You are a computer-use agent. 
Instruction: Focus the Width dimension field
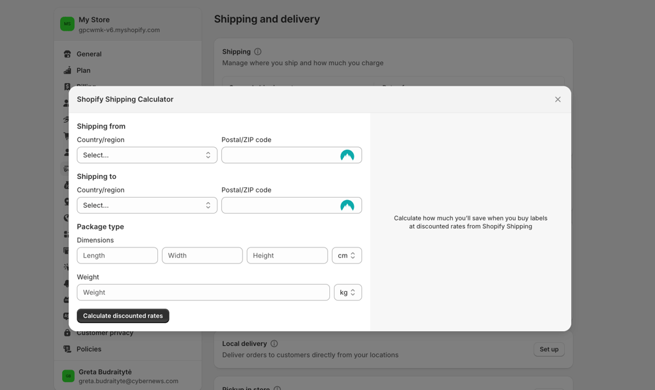pos(202,256)
